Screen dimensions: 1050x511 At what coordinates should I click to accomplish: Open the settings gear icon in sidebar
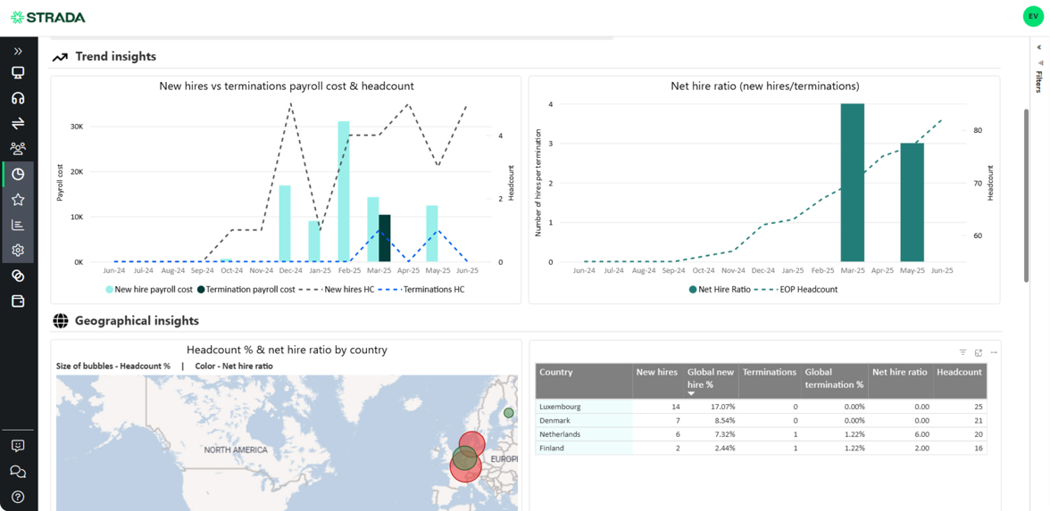pyautogui.click(x=18, y=251)
